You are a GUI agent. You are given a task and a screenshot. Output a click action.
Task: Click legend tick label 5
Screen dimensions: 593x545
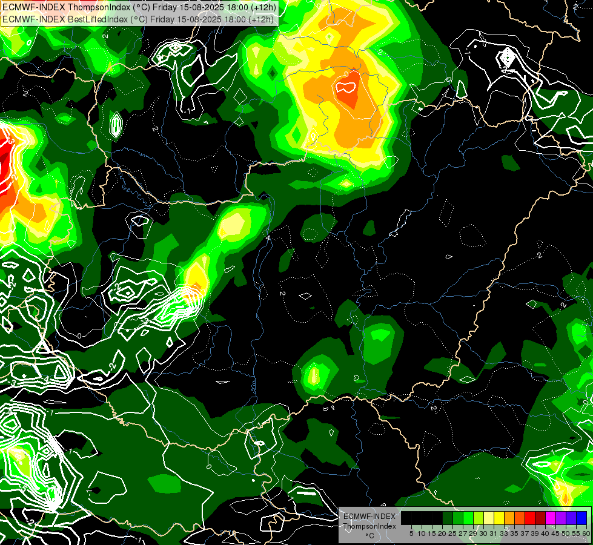click(x=411, y=533)
